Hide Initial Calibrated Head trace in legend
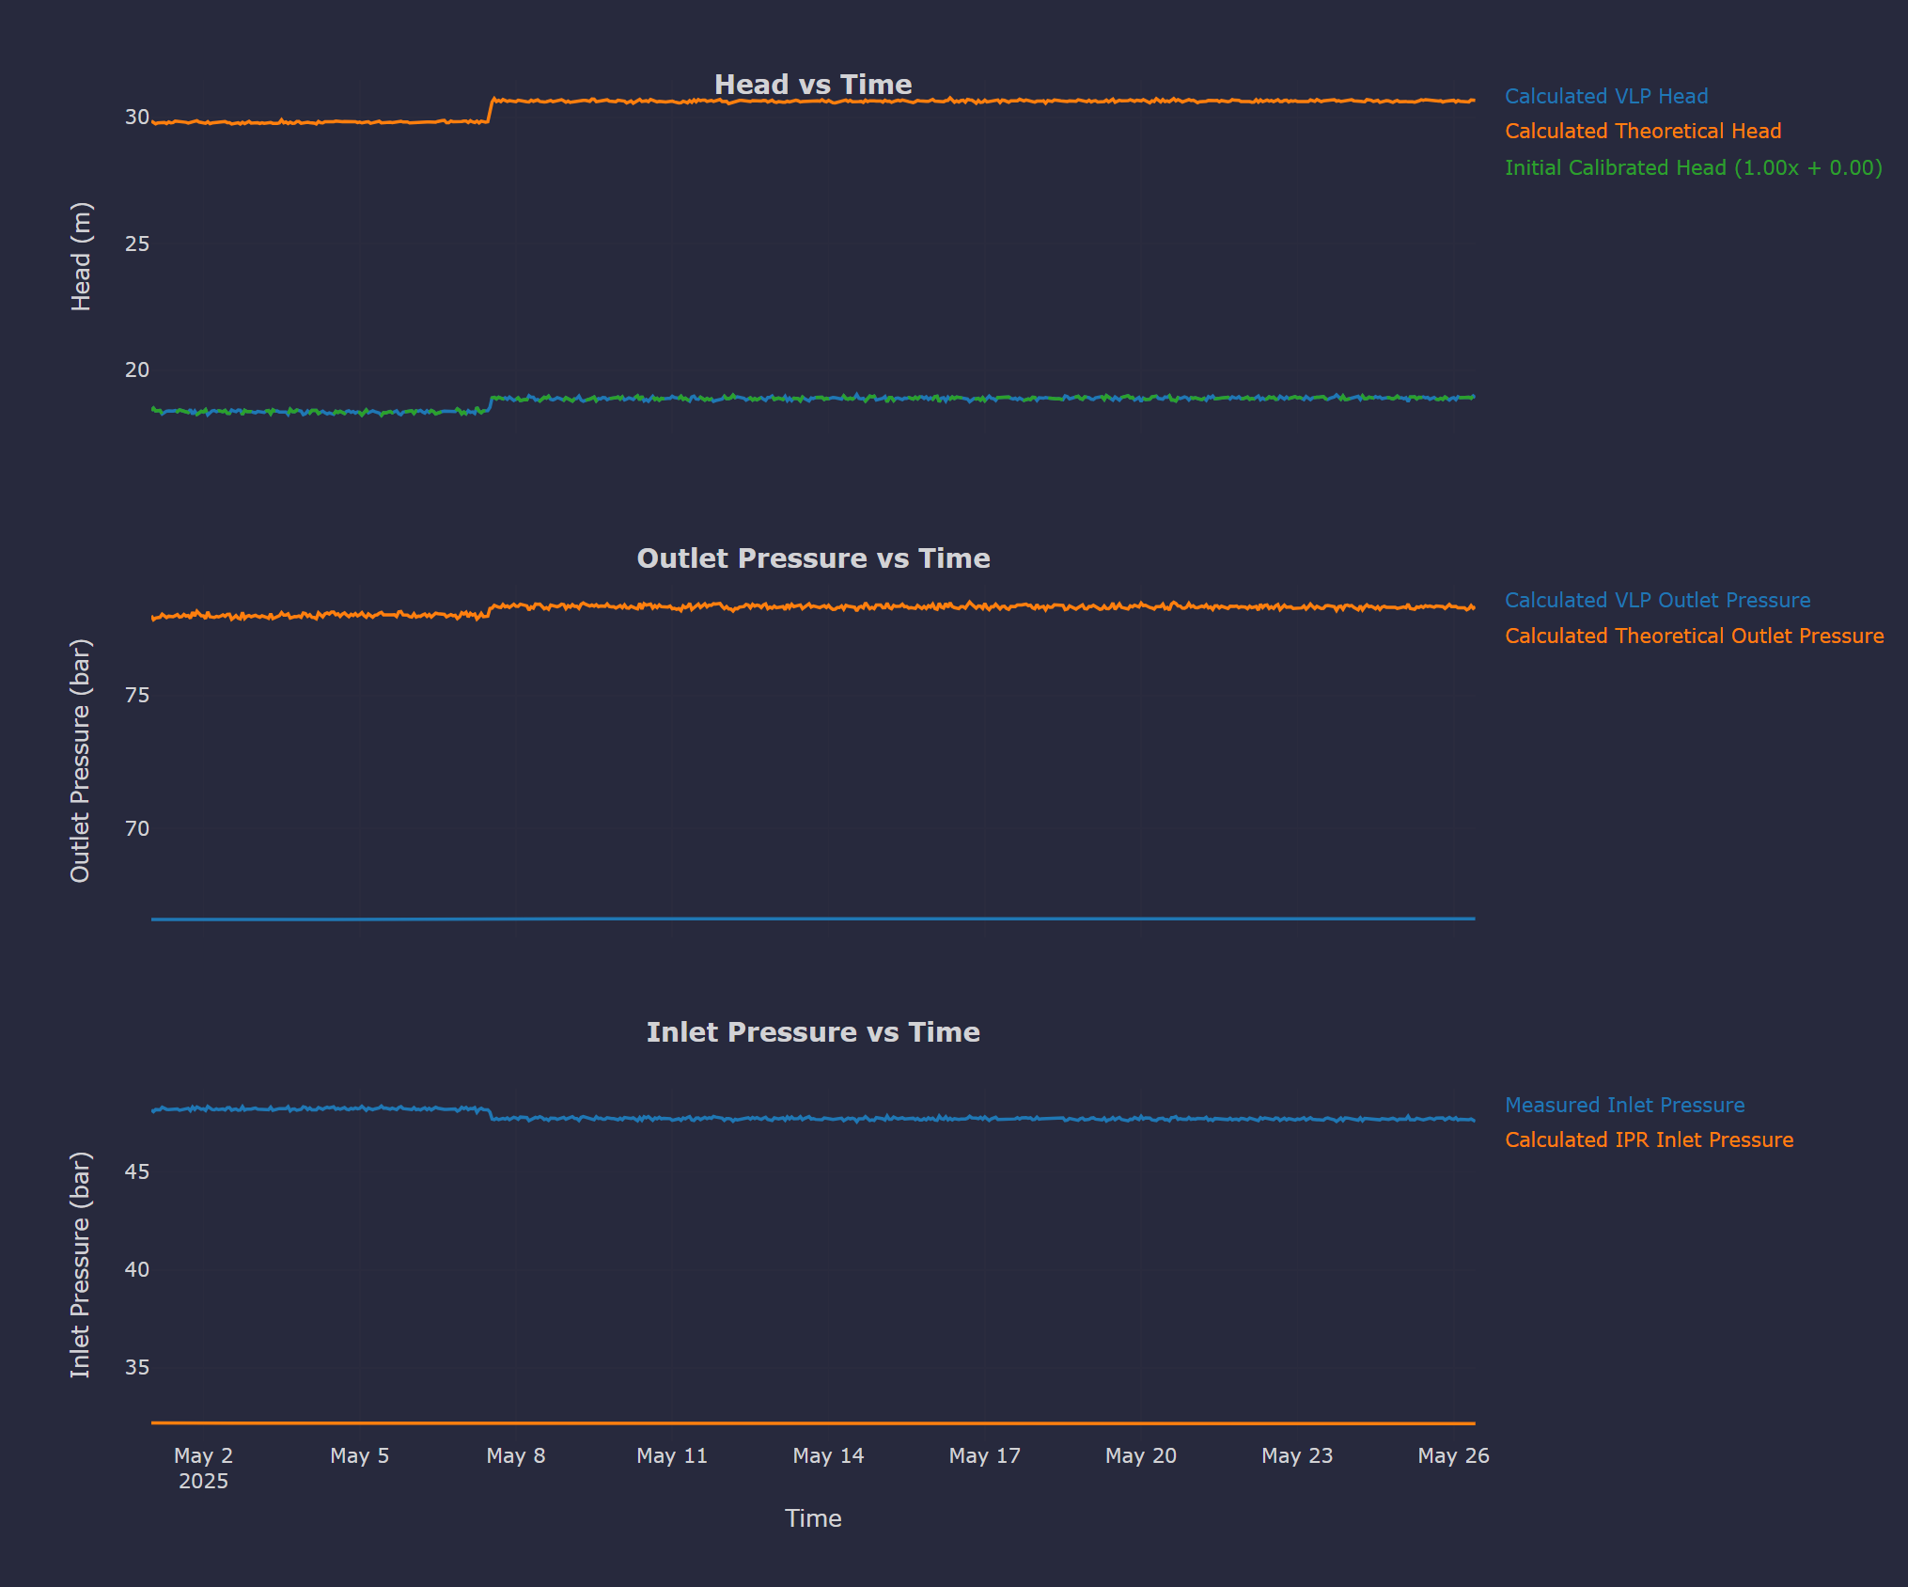Image resolution: width=1908 pixels, height=1587 pixels. [x=1693, y=167]
